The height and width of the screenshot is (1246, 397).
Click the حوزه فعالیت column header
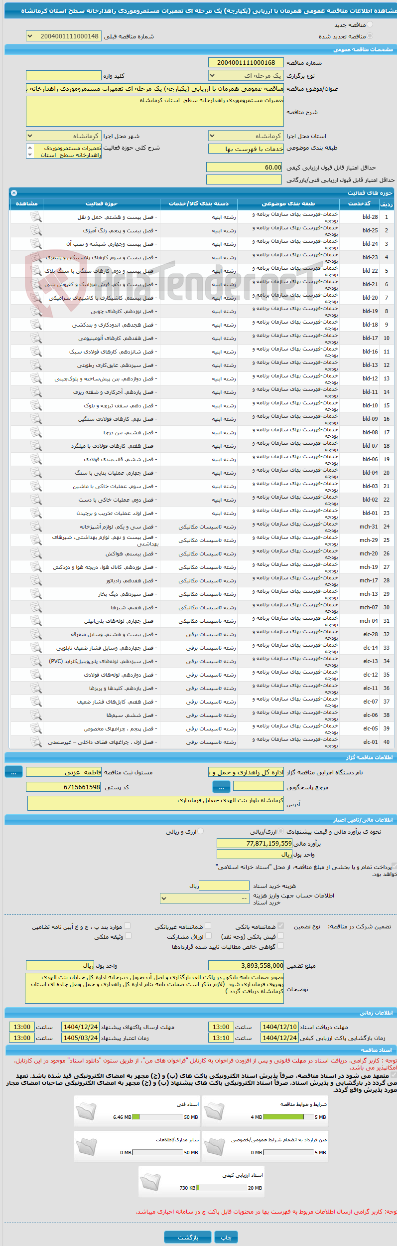(102, 203)
